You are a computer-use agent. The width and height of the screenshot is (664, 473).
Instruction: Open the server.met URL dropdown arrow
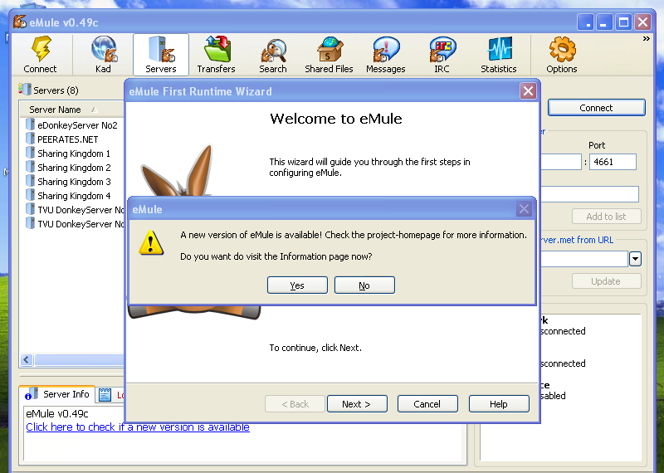click(635, 259)
